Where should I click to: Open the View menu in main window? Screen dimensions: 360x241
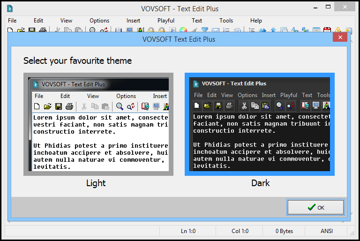click(x=66, y=21)
